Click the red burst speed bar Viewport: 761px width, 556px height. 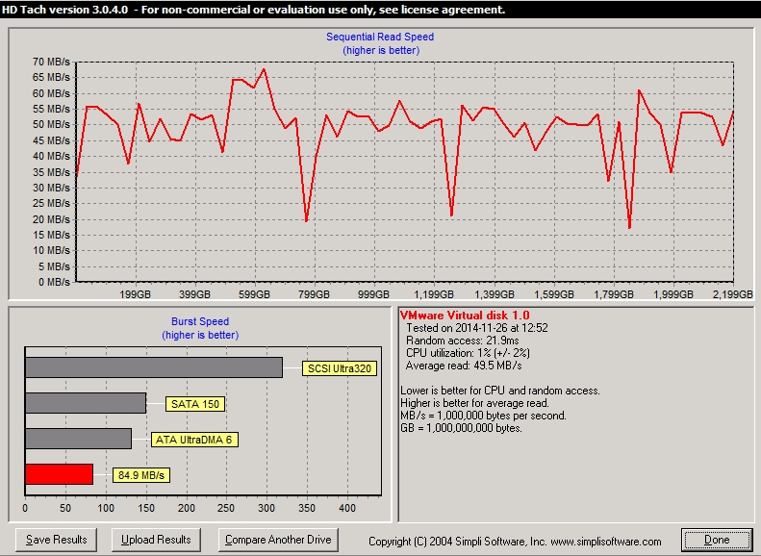point(59,474)
